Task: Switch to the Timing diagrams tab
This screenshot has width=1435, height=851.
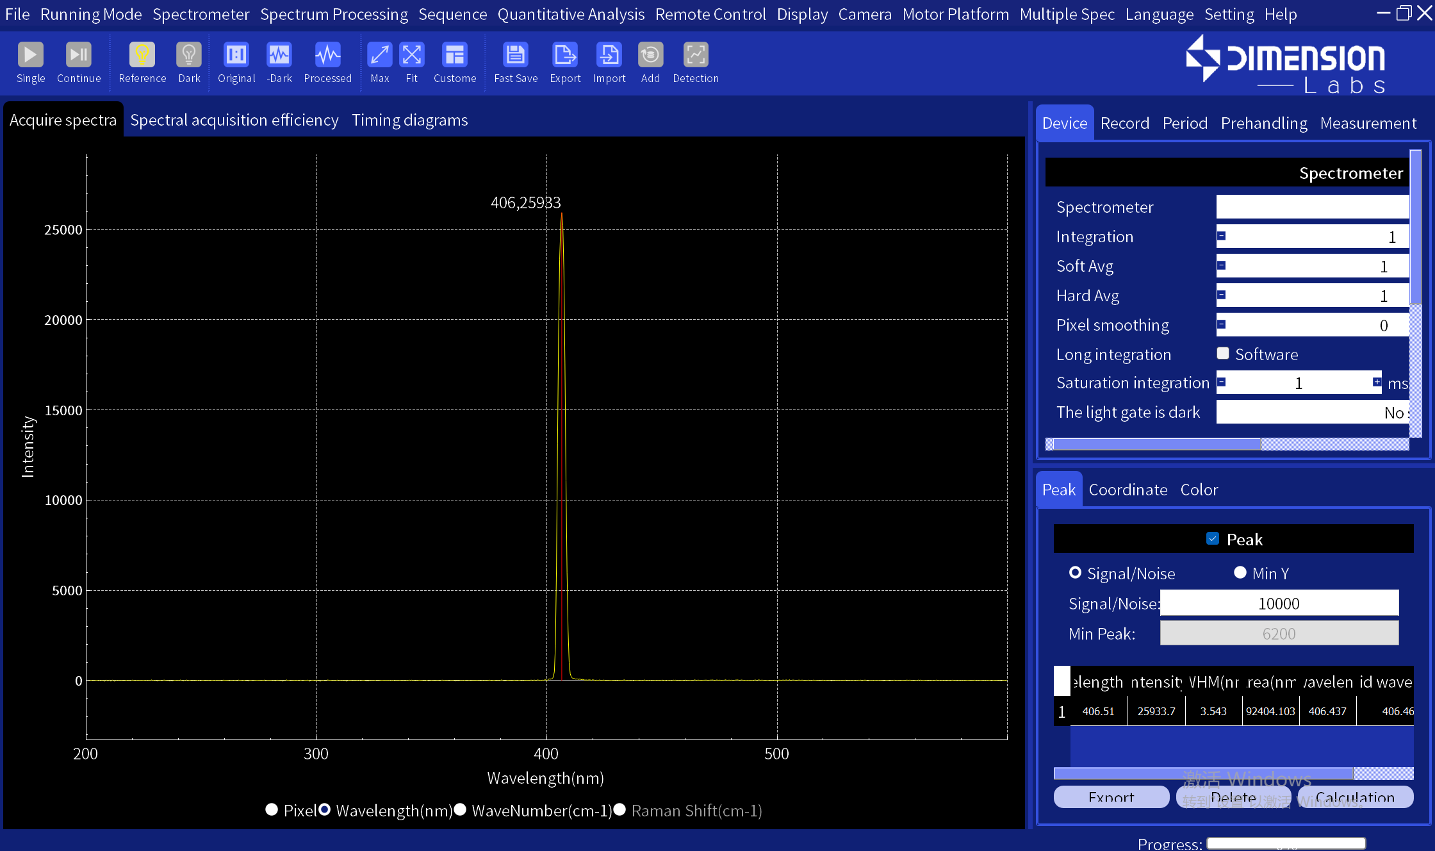Action: tap(409, 120)
